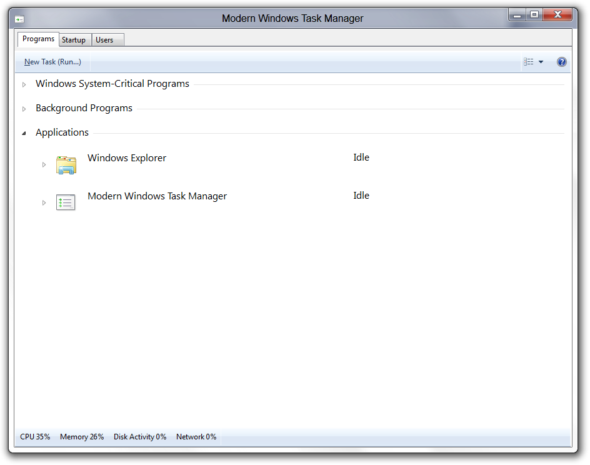
Task: Minimize the Task Manager window
Action: click(517, 15)
